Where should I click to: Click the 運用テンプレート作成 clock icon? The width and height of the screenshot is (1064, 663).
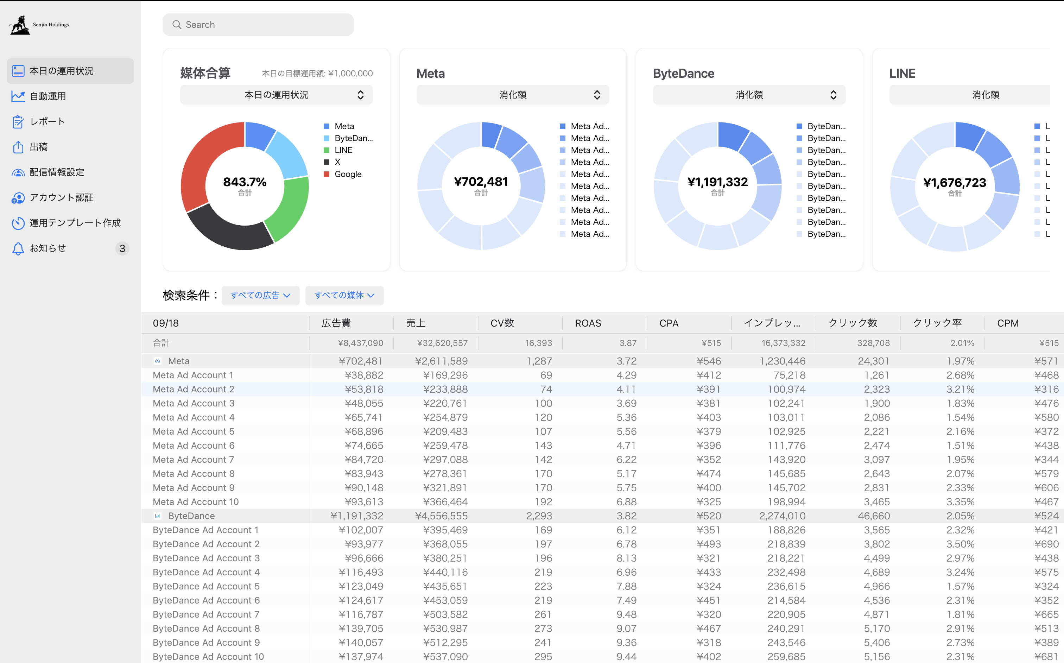(18, 223)
